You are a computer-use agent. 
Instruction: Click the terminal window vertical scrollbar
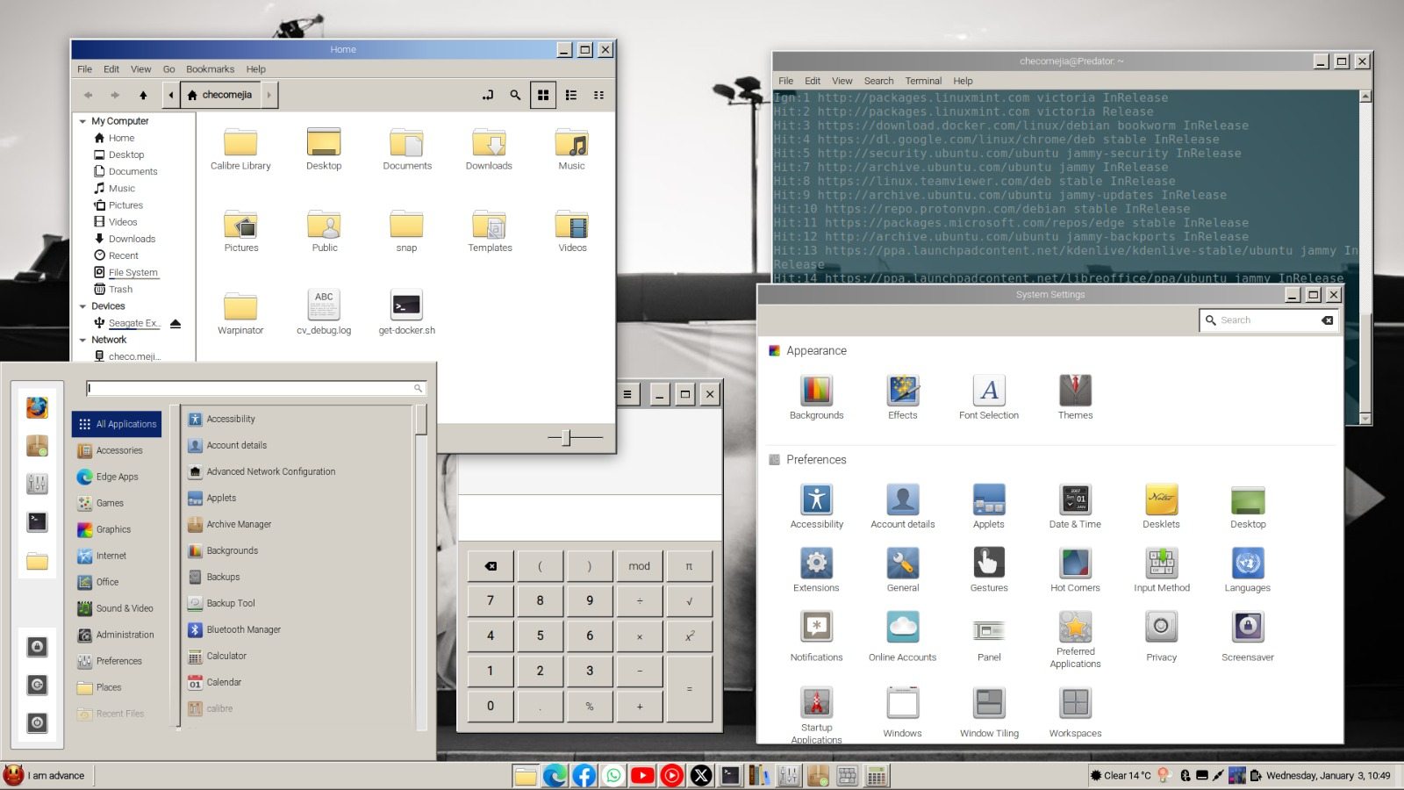click(1365, 257)
